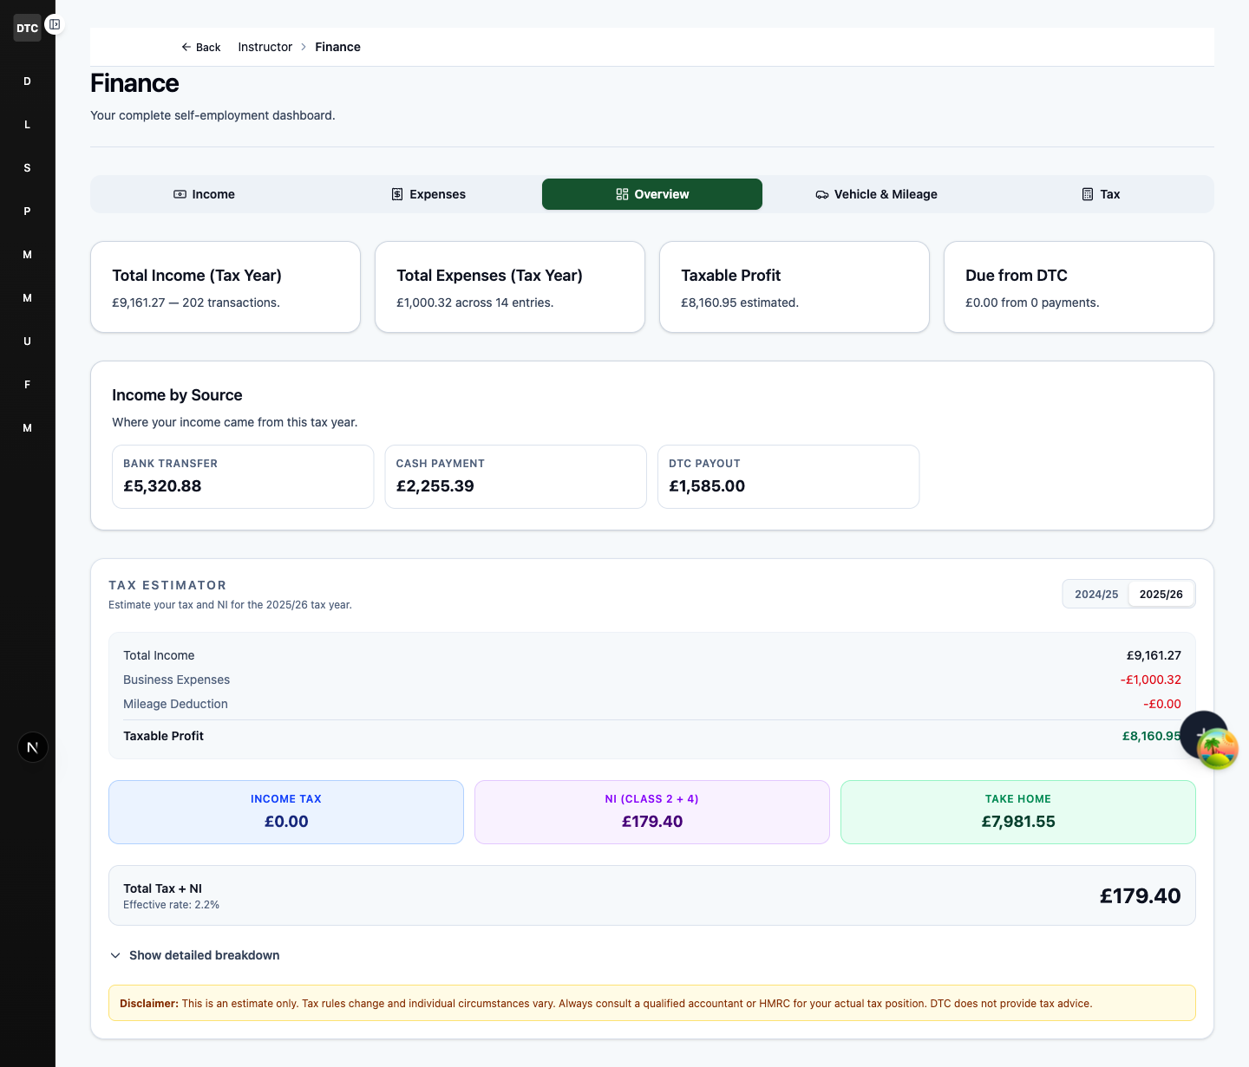Open the Vehicle & Mileage tab

[x=876, y=194]
